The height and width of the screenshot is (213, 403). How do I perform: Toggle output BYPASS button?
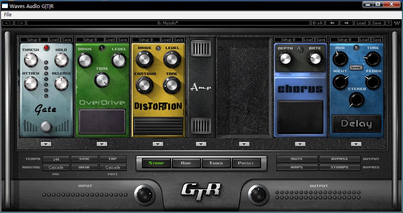coord(339,159)
